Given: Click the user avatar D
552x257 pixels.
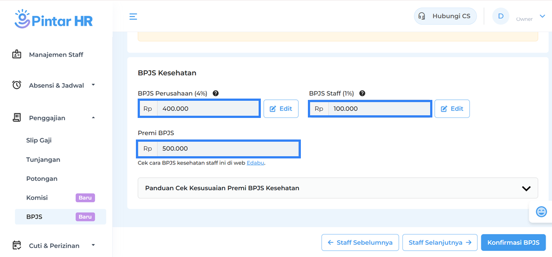Looking at the screenshot, I should click(x=501, y=16).
